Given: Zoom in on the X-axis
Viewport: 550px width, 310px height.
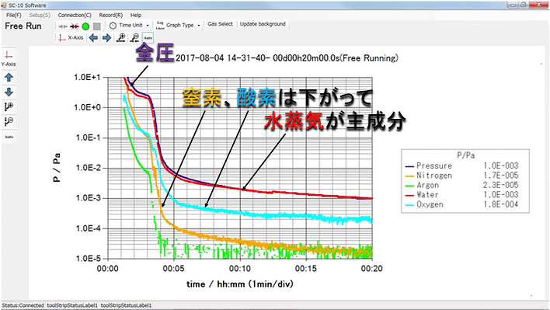Looking at the screenshot, I should 121,38.
